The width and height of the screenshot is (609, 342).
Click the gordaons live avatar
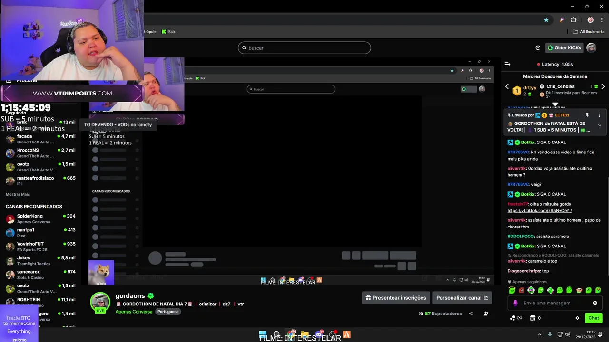pos(100,303)
